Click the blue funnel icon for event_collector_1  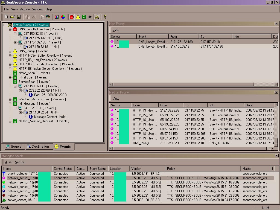tap(4, 174)
